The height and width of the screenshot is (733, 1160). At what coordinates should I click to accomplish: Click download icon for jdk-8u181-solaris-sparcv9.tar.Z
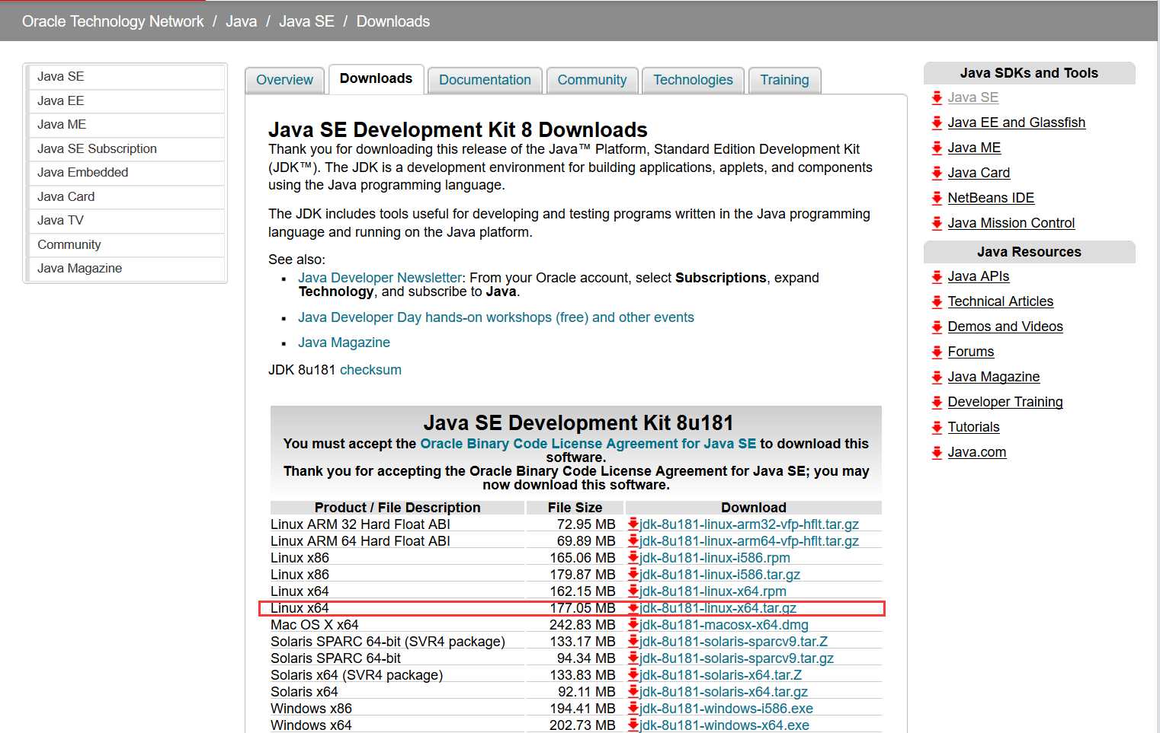click(633, 641)
